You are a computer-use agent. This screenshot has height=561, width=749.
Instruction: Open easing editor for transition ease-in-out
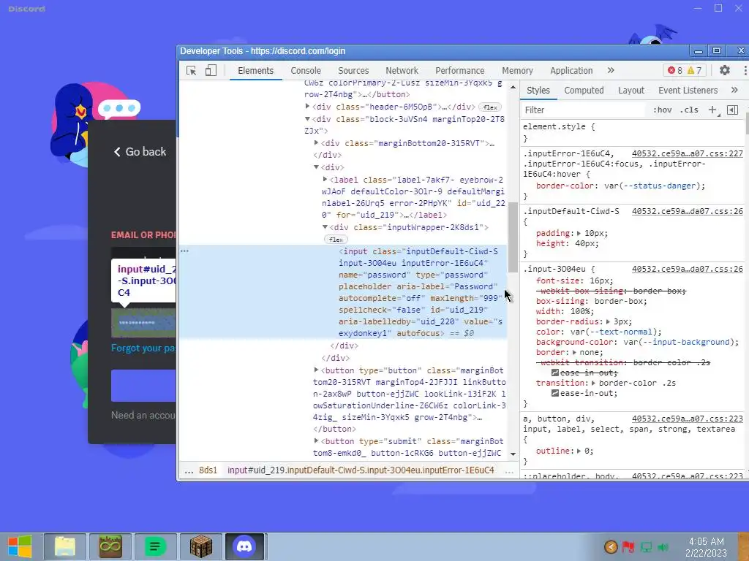point(555,393)
